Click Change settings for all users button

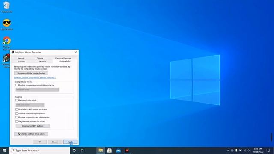pos(31,134)
